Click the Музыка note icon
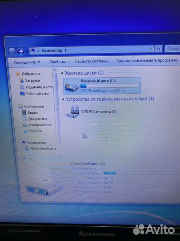The image size is (180, 241). 26,131
